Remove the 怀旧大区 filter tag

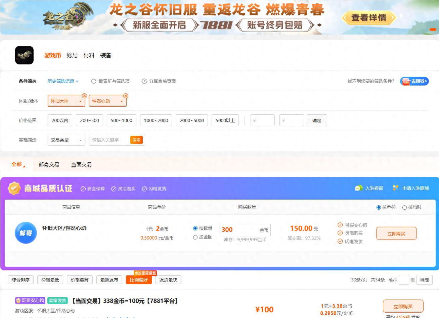coord(84,95)
